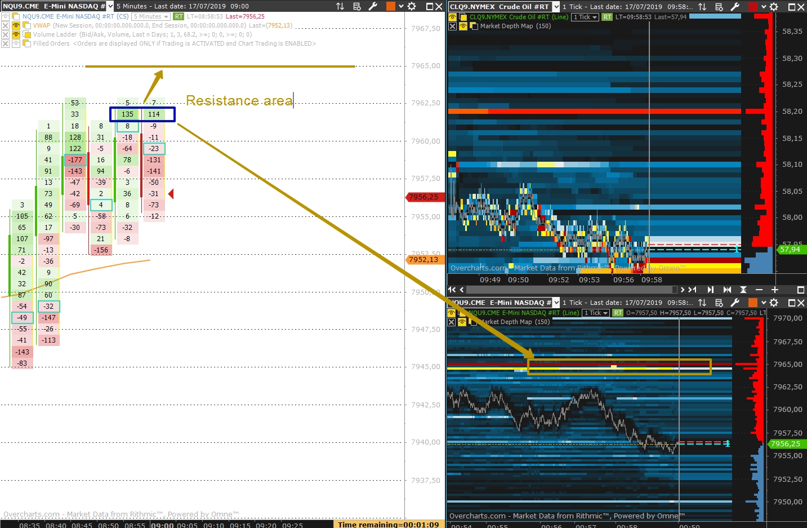
Task: Expand color dropdown arrow in NASDAQ 5 Minutes title bar
Action: point(401,6)
